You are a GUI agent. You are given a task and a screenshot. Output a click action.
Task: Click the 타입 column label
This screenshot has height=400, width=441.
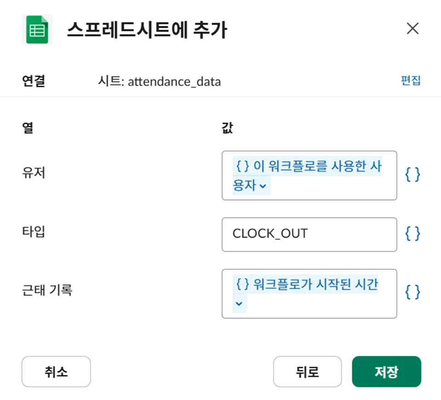point(34,231)
